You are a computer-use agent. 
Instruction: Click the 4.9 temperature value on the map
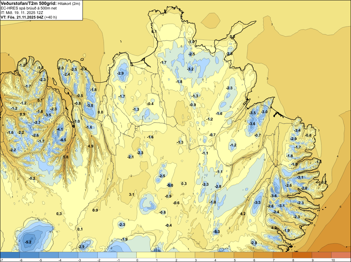91,146
